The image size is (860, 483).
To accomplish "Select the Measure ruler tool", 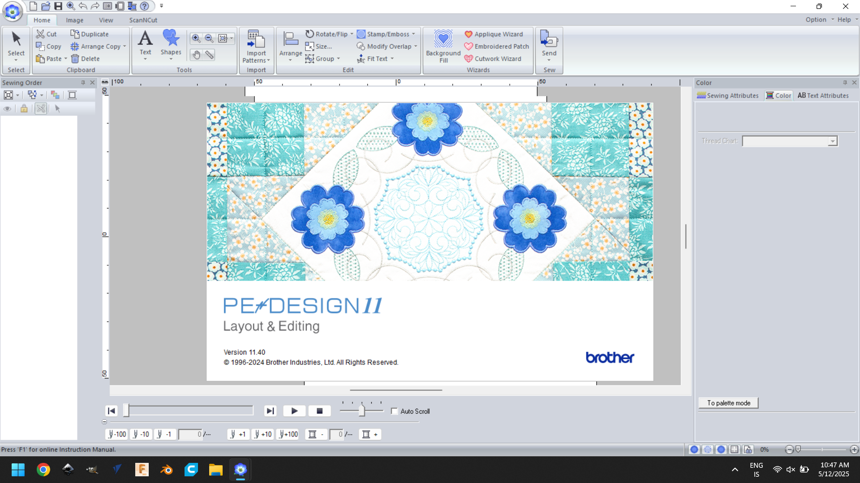I will (209, 55).
